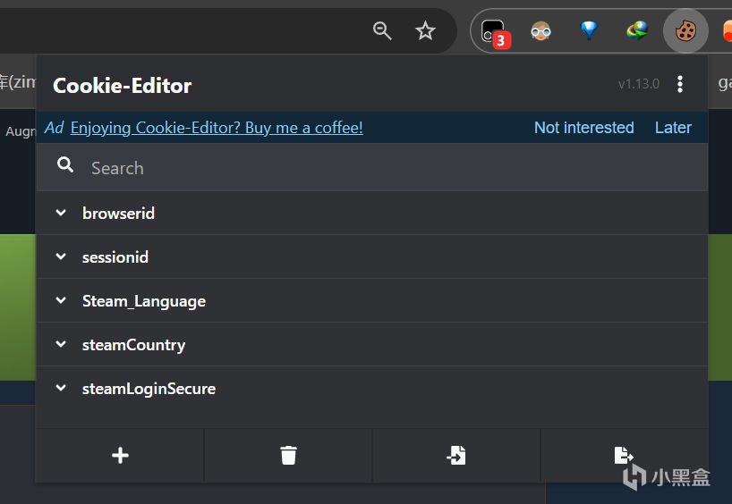Expand the sessionid cookie entry
This screenshot has height=504, width=732.
click(115, 257)
